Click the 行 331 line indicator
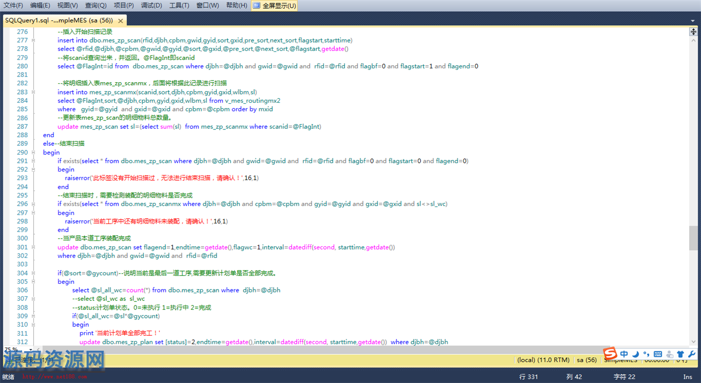 (529, 377)
